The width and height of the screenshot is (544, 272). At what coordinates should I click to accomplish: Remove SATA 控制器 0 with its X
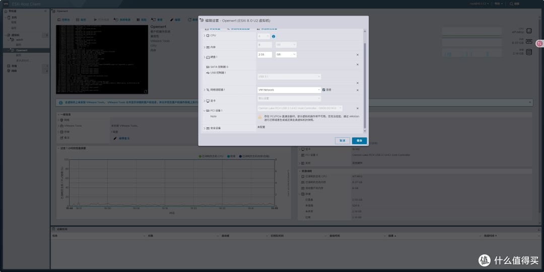tap(358, 64)
